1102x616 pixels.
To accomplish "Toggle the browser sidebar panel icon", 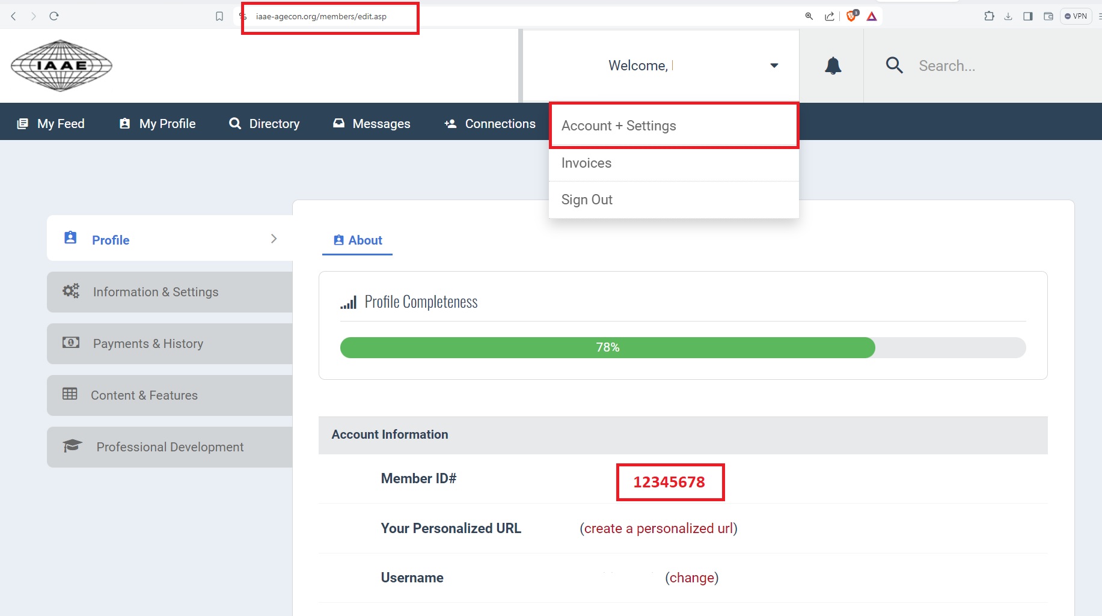I will click(x=1028, y=16).
